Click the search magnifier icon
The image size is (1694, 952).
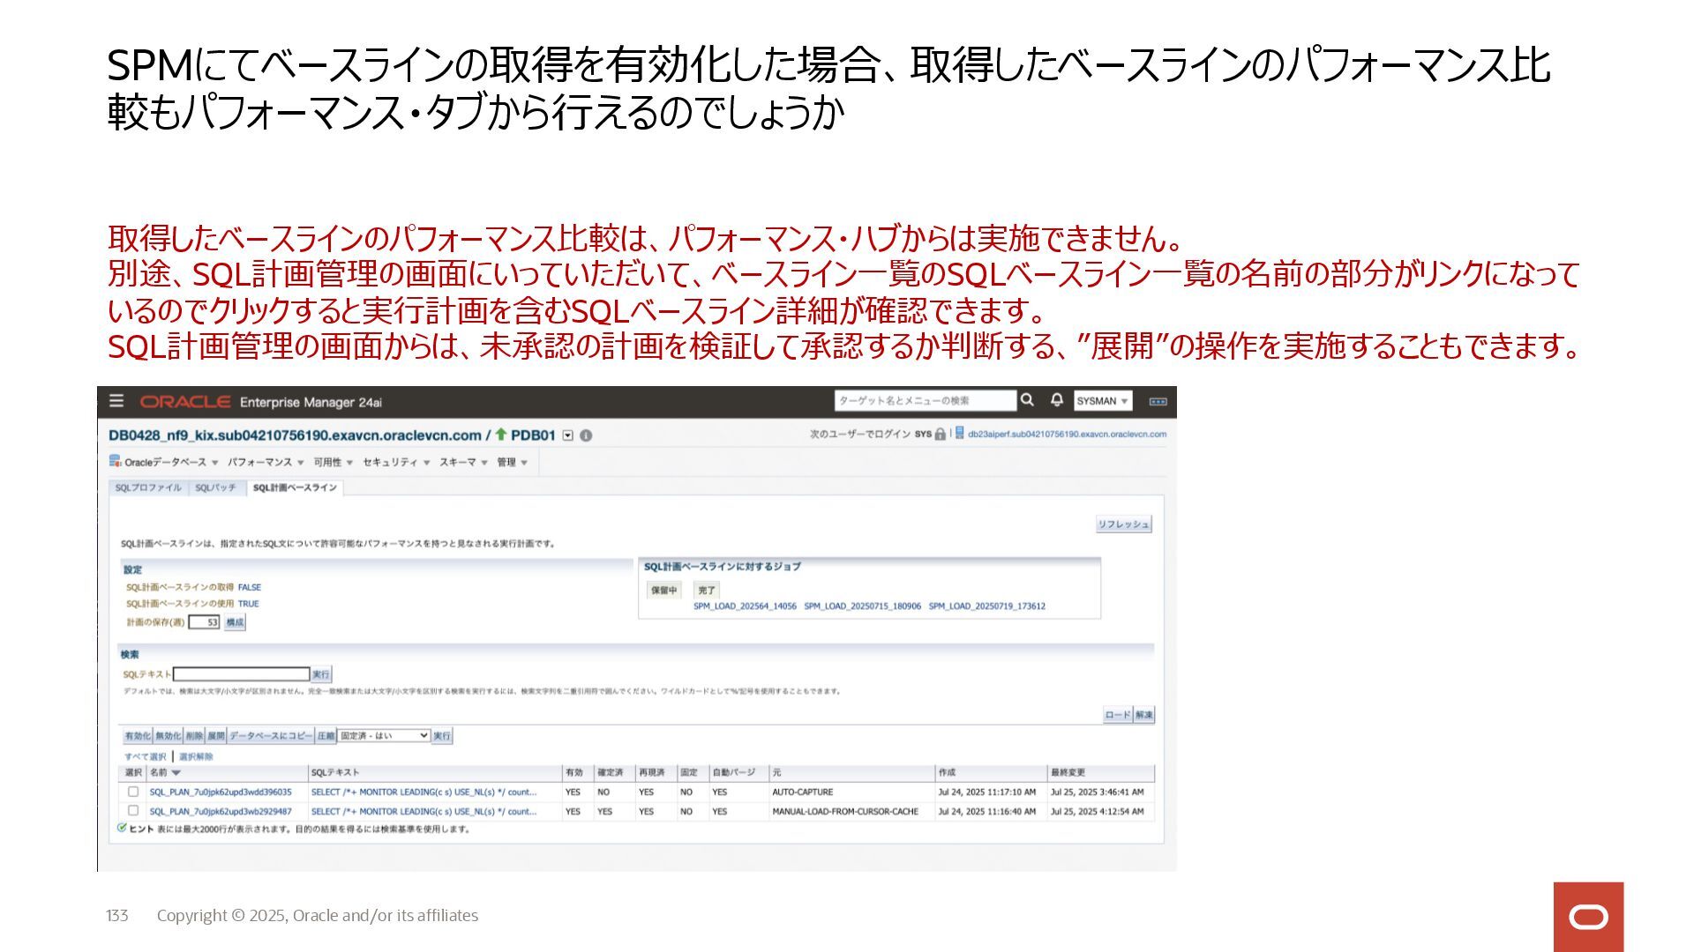(1027, 400)
